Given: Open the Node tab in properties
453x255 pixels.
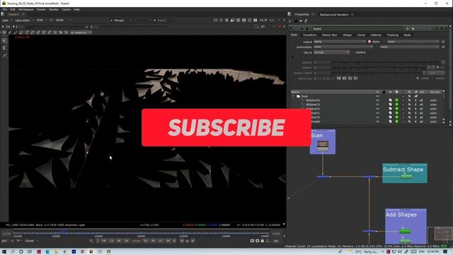Looking at the screenshot, I should point(408,35).
